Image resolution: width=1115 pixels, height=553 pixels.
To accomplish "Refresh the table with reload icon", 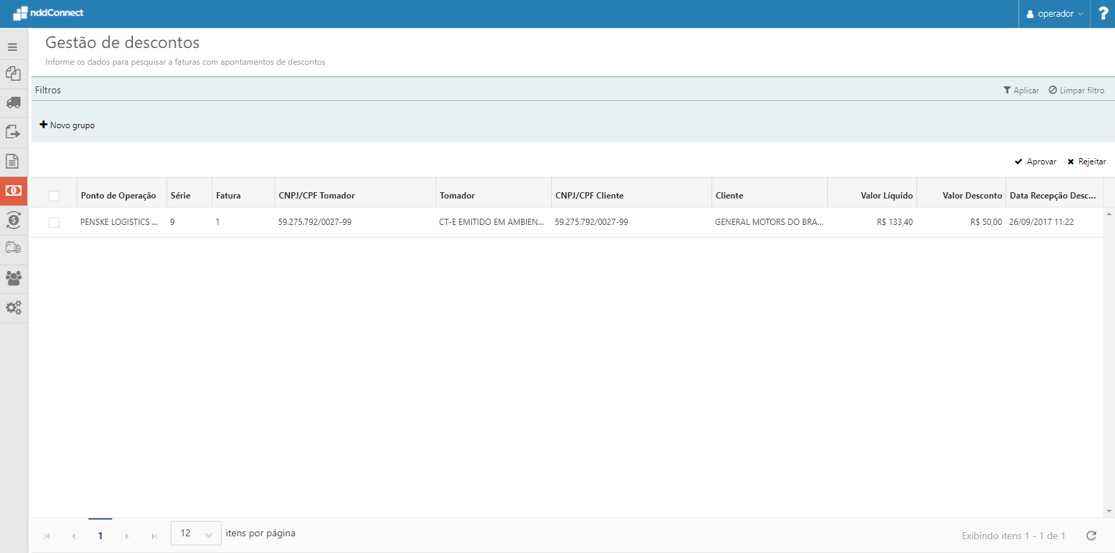I will (1091, 536).
